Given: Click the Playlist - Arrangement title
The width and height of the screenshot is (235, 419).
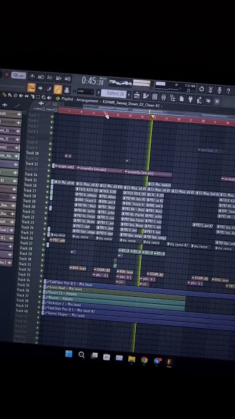Looking at the screenshot, I should point(79,100).
